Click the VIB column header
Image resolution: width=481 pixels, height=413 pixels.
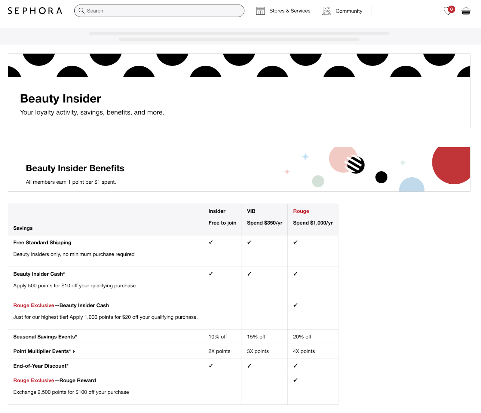(251, 211)
